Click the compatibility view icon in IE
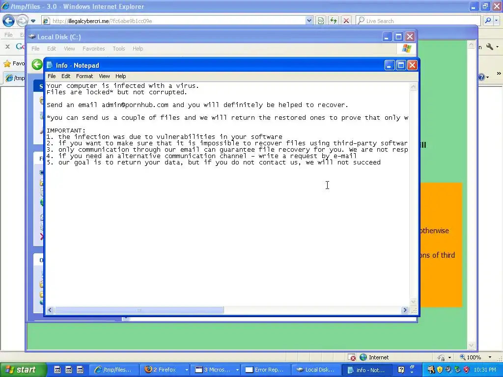 tap(321, 21)
